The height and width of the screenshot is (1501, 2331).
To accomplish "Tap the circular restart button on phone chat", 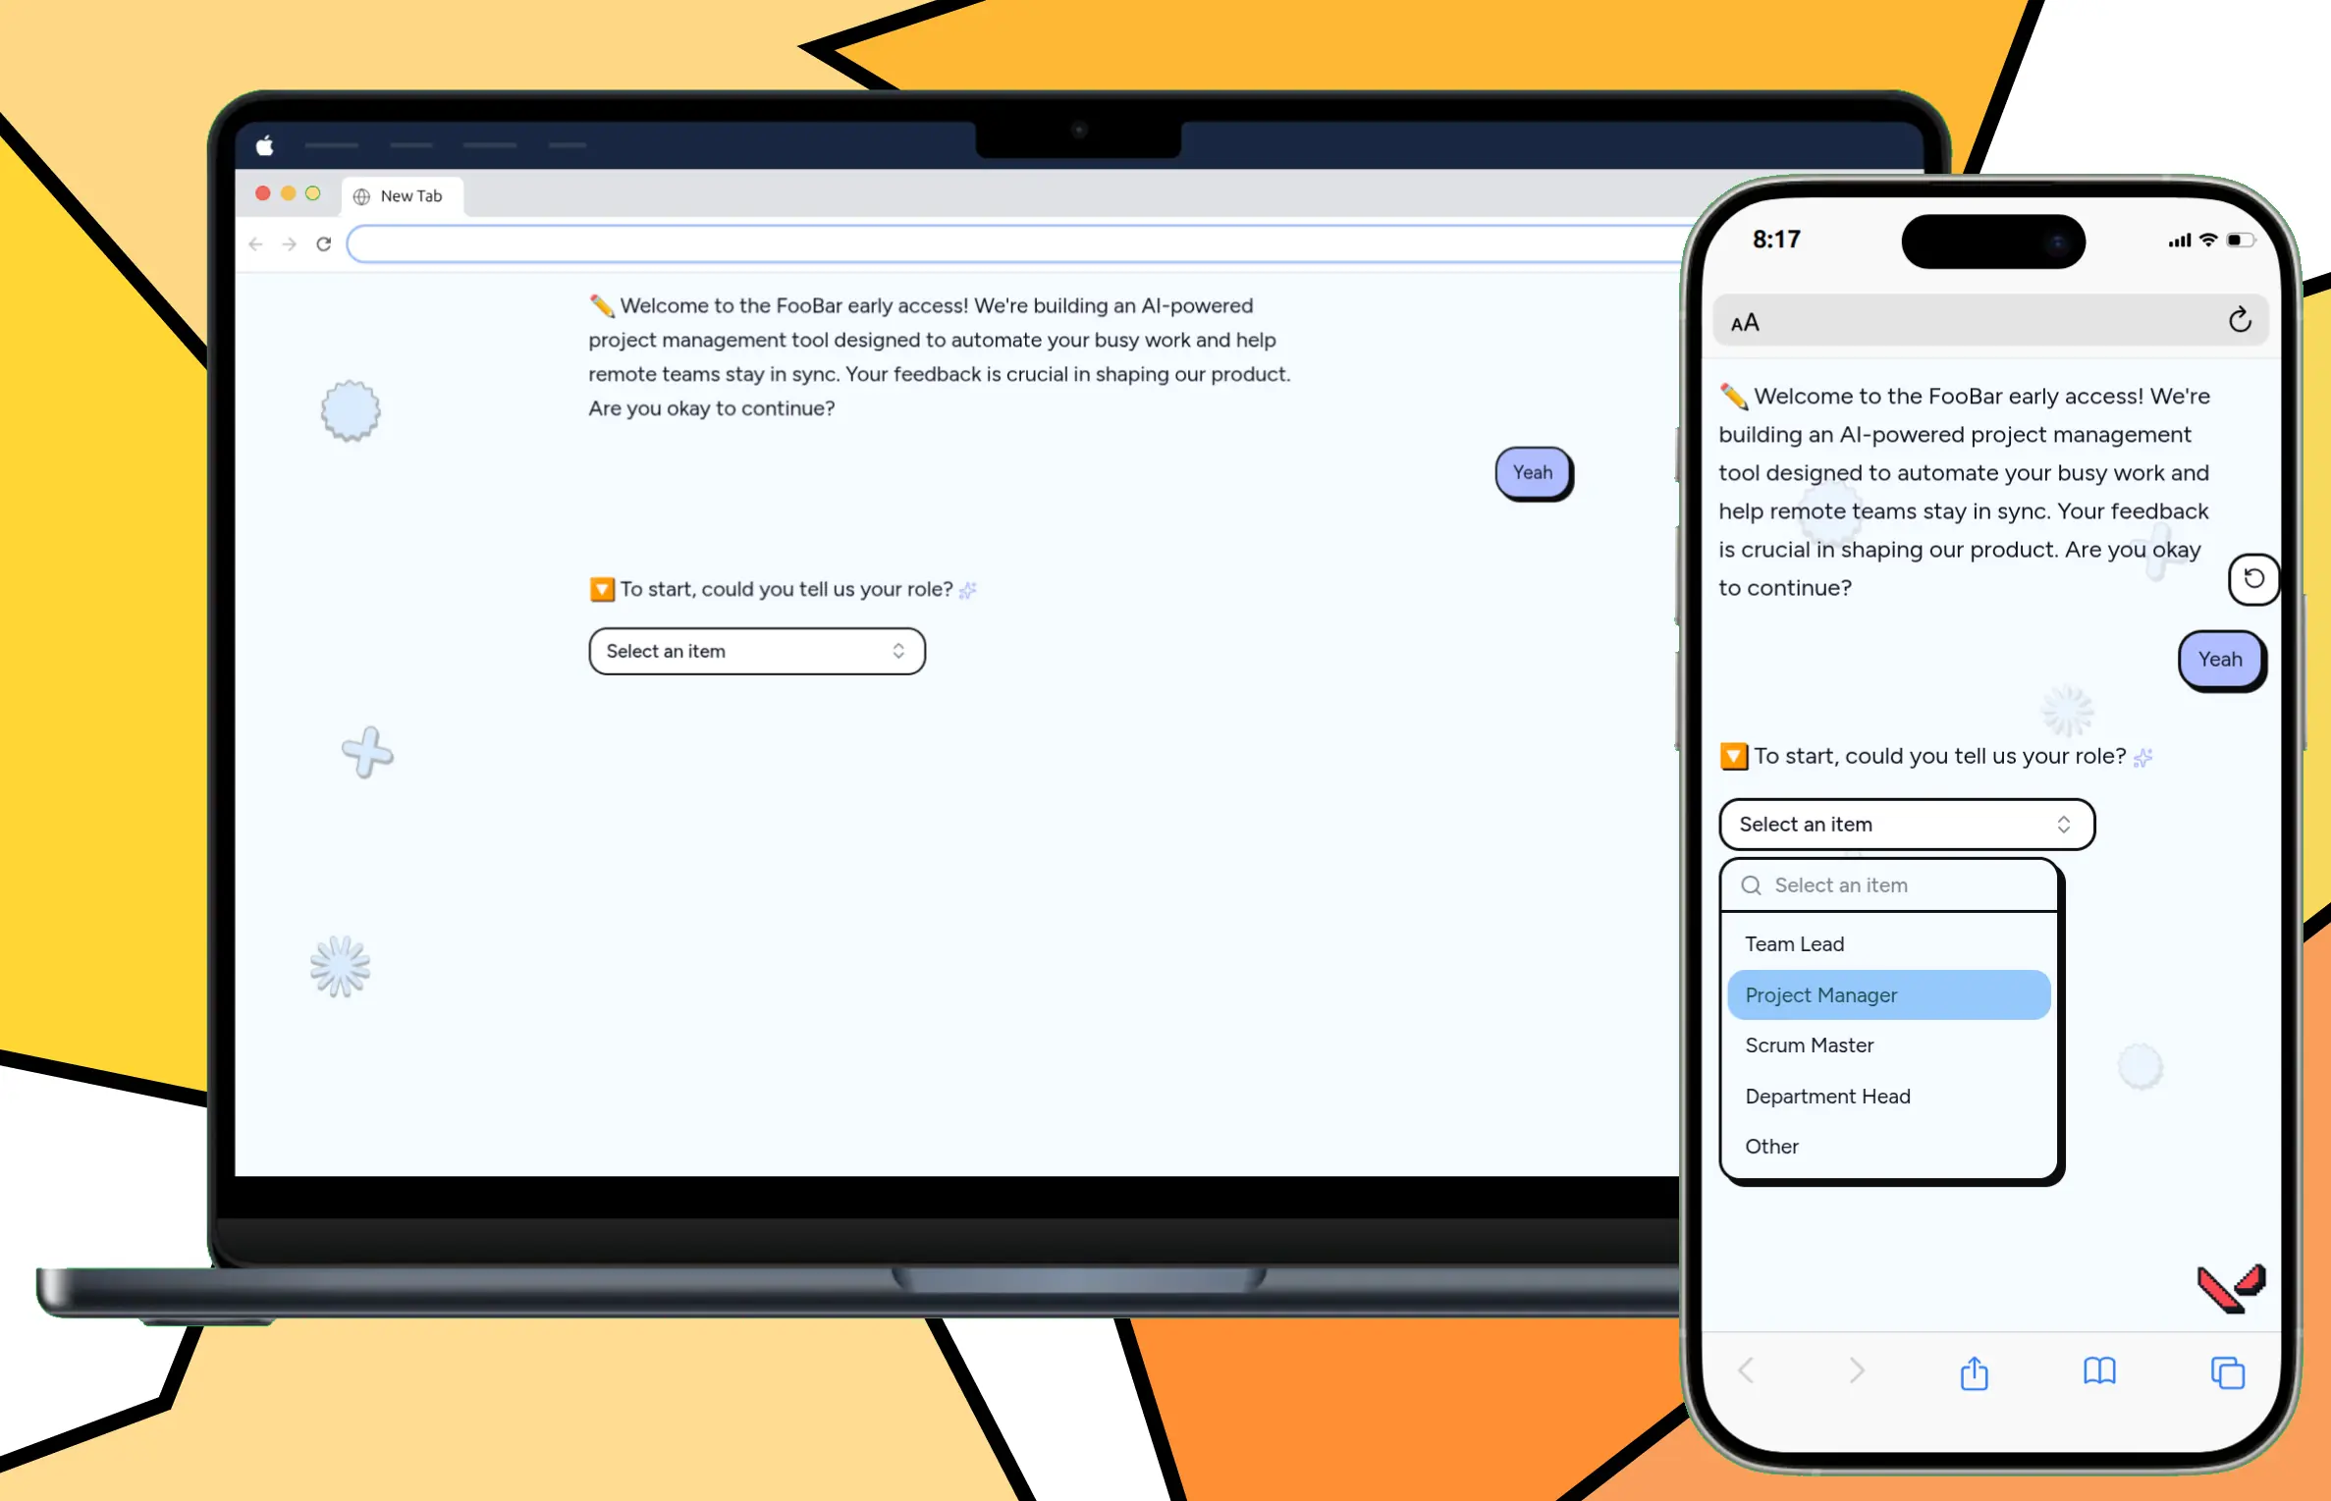I will (2253, 579).
